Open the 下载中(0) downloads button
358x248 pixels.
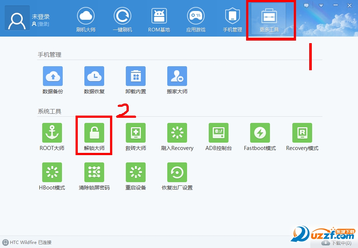click(x=337, y=243)
